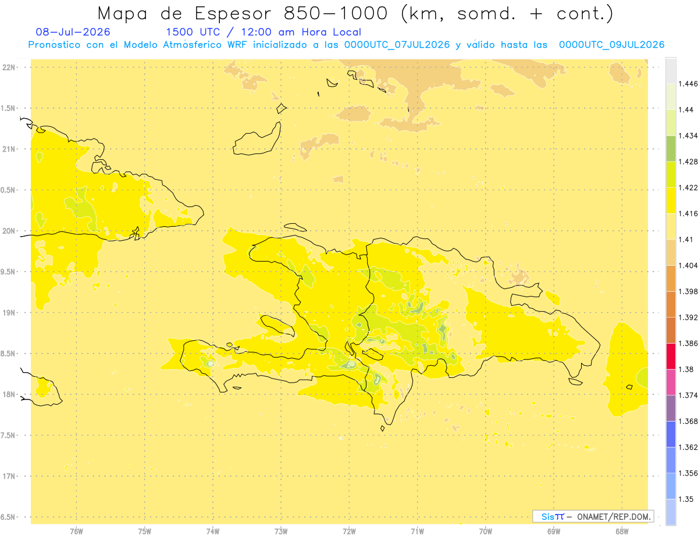Viewport: 698px width, 539px height.
Task: Click the legend value 1.428
Action: click(688, 161)
